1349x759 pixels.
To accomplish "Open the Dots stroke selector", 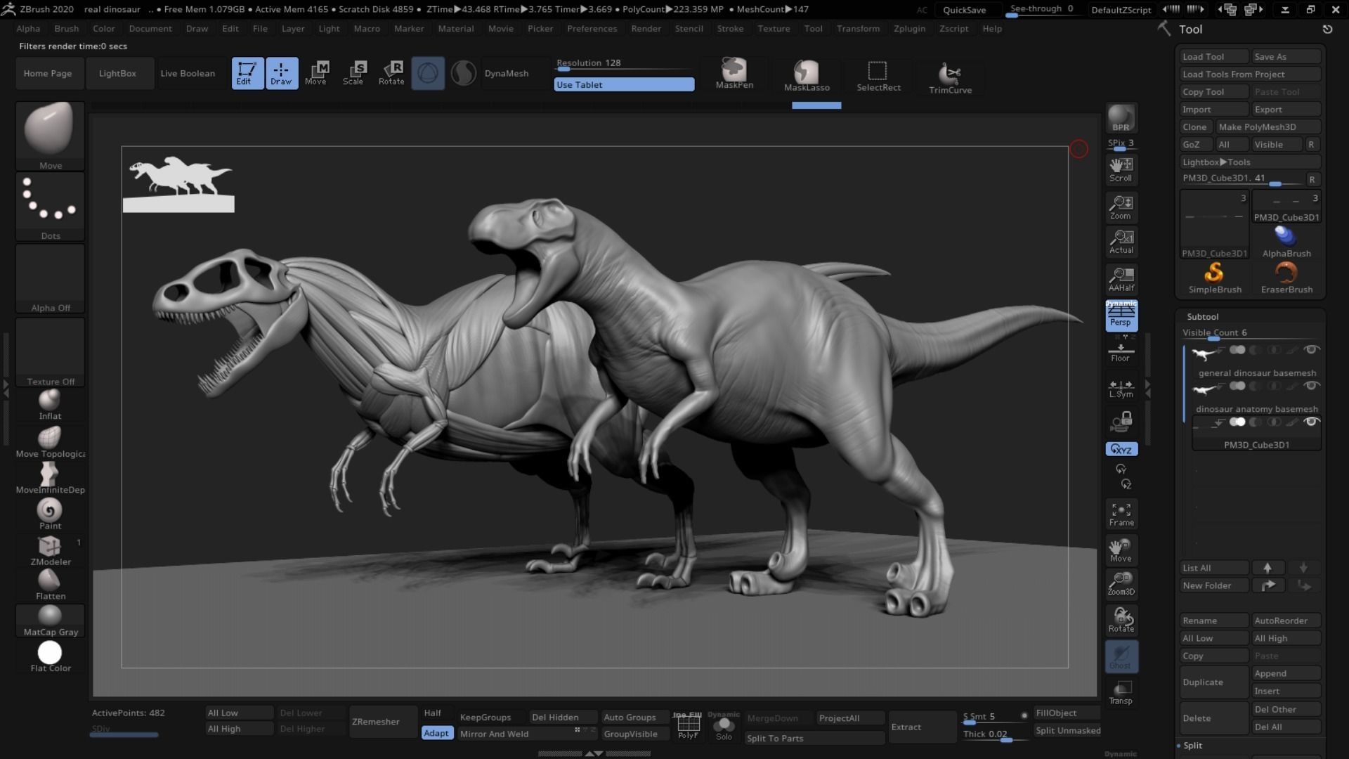I will (x=51, y=207).
